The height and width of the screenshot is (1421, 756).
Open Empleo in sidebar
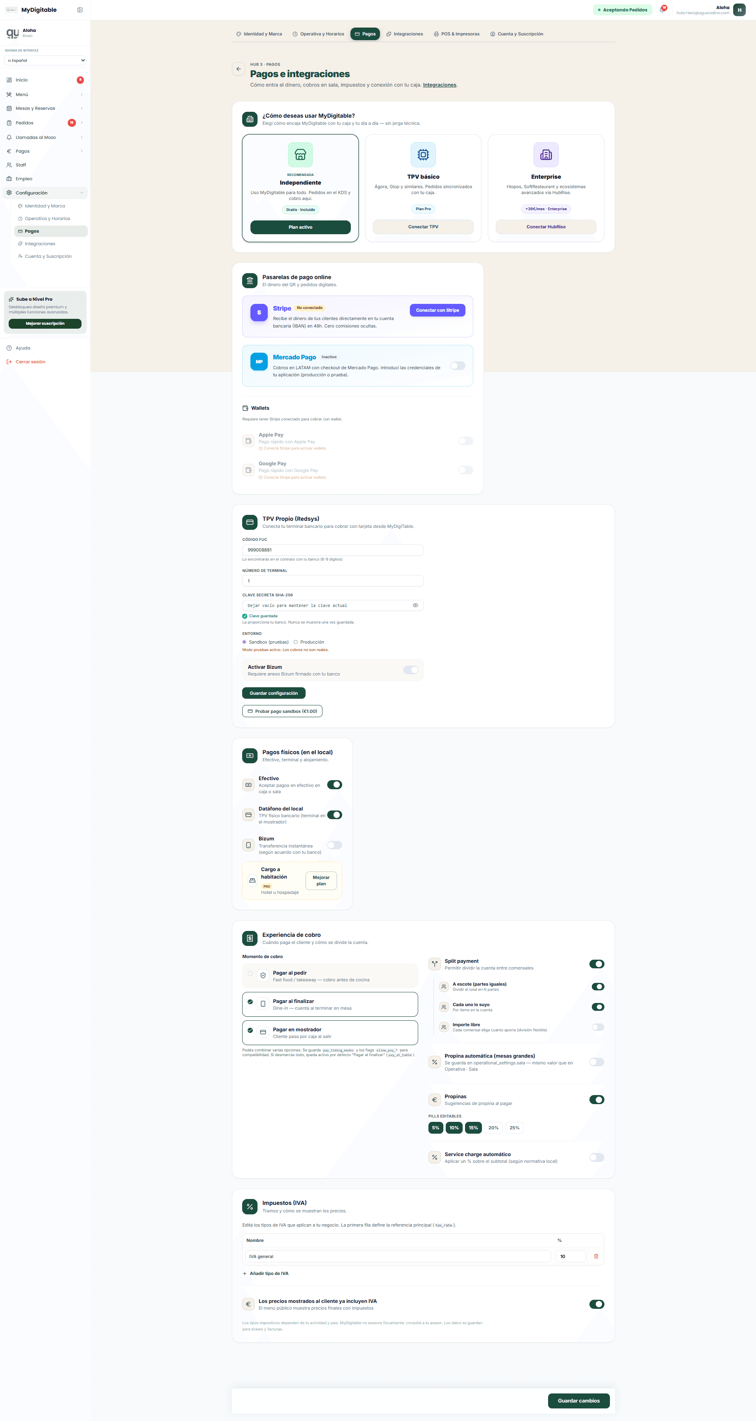tap(45, 179)
